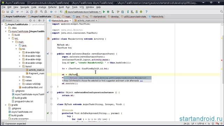Close the MainActivity.java tab

[70, 21]
